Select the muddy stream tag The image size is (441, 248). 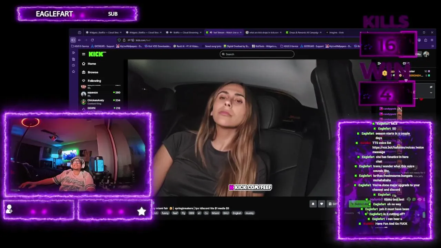pos(249,213)
